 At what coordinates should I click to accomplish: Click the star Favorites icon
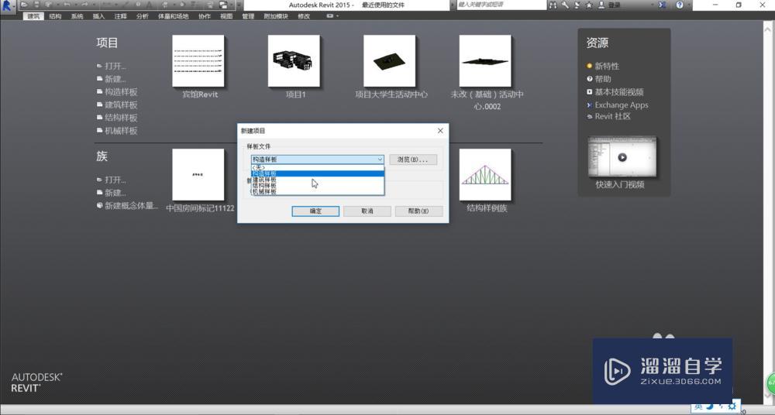coord(589,5)
